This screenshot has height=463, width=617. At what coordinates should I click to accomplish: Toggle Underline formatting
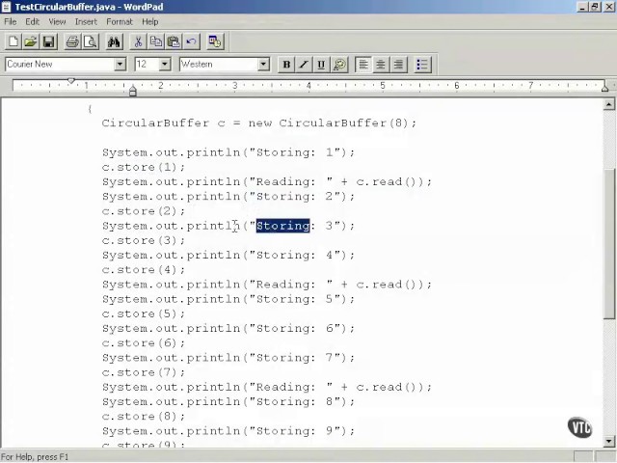pos(321,65)
